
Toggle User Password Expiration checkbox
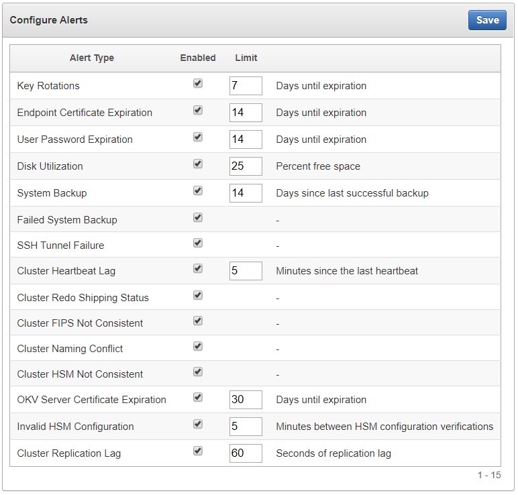198,137
